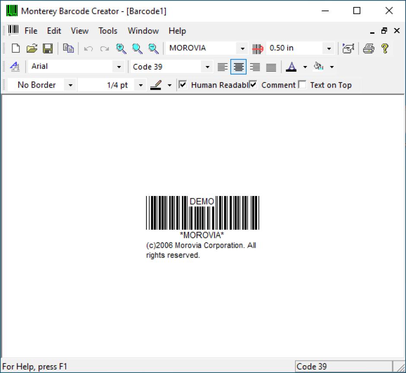Click the 0.50 in height field

click(x=295, y=48)
